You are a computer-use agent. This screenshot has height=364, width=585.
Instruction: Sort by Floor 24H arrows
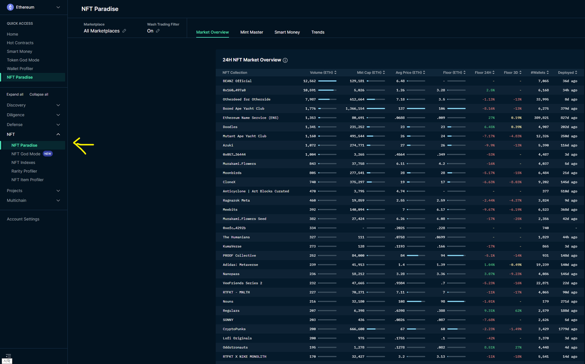[494, 73]
